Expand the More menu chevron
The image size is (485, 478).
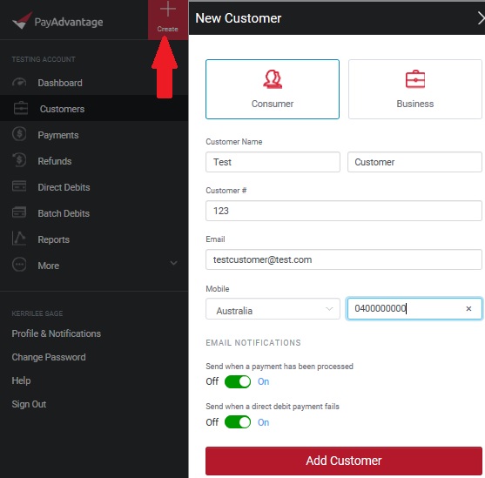[x=173, y=263]
